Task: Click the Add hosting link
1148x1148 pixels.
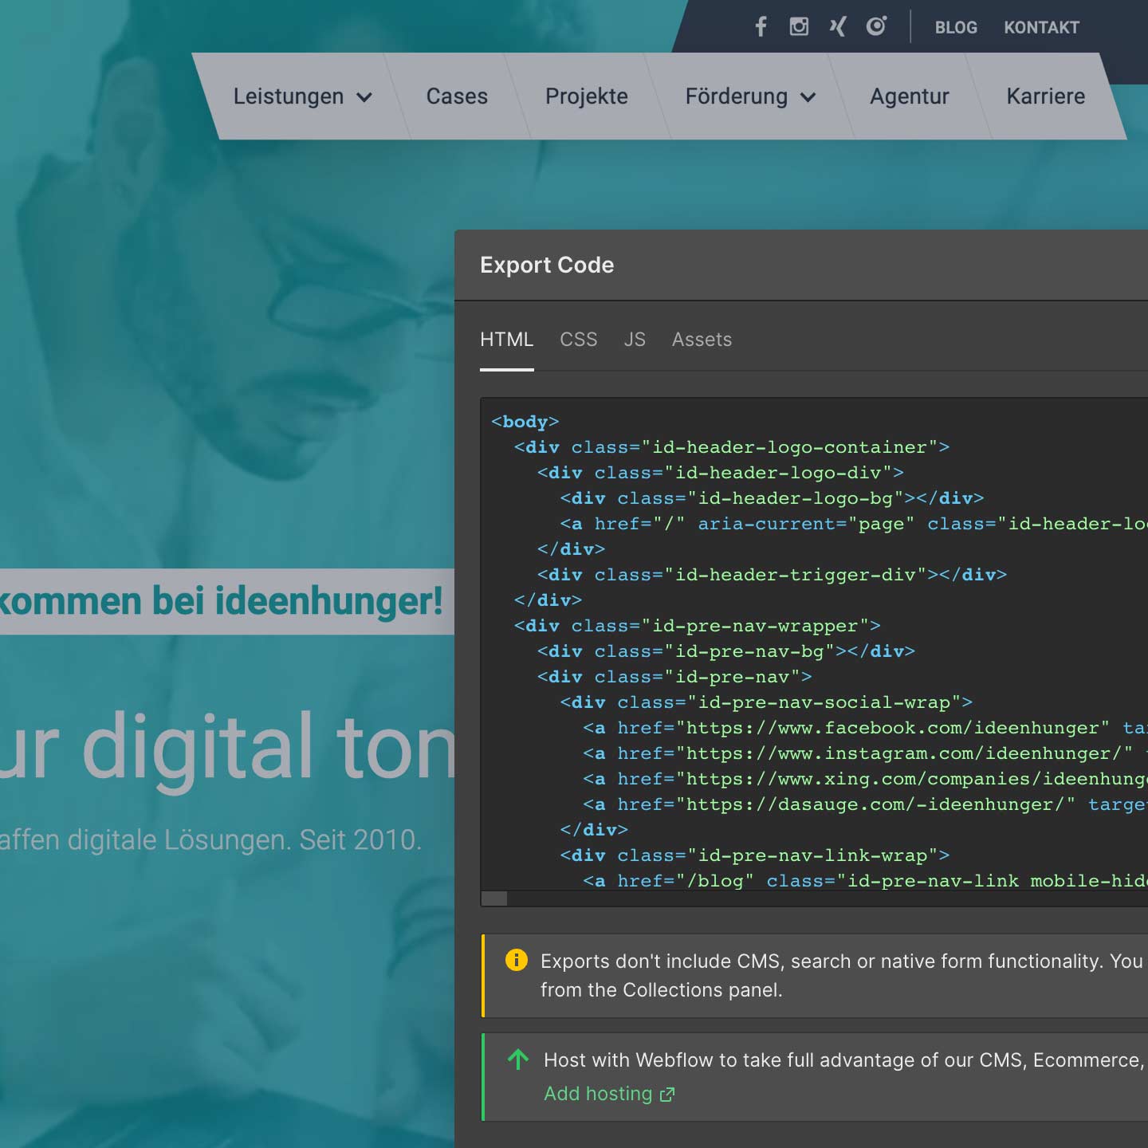Action: [x=598, y=1094]
